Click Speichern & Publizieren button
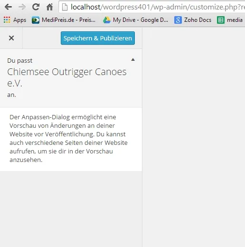 coord(98,38)
